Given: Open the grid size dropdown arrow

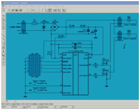Looking at the screenshot, I should pyautogui.click(x=38, y=107).
